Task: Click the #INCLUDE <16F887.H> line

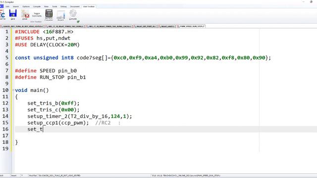Action: coord(44,32)
